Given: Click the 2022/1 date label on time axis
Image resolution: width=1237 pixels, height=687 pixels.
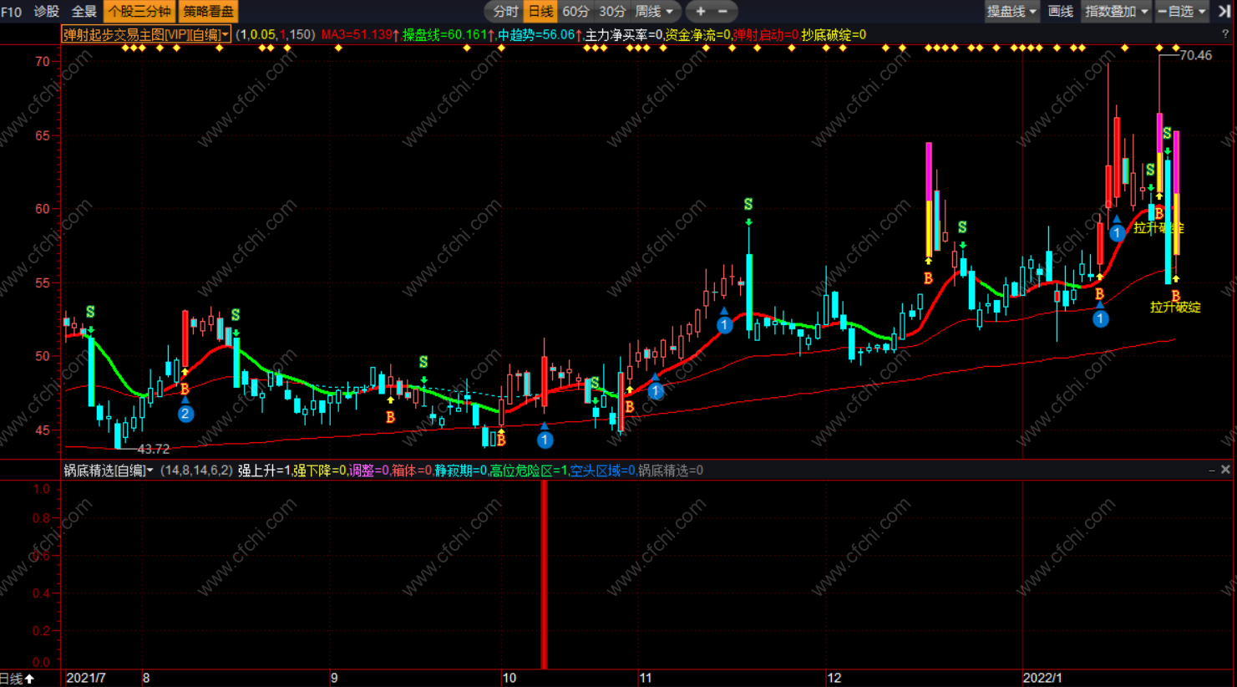Looking at the screenshot, I should point(1043,678).
